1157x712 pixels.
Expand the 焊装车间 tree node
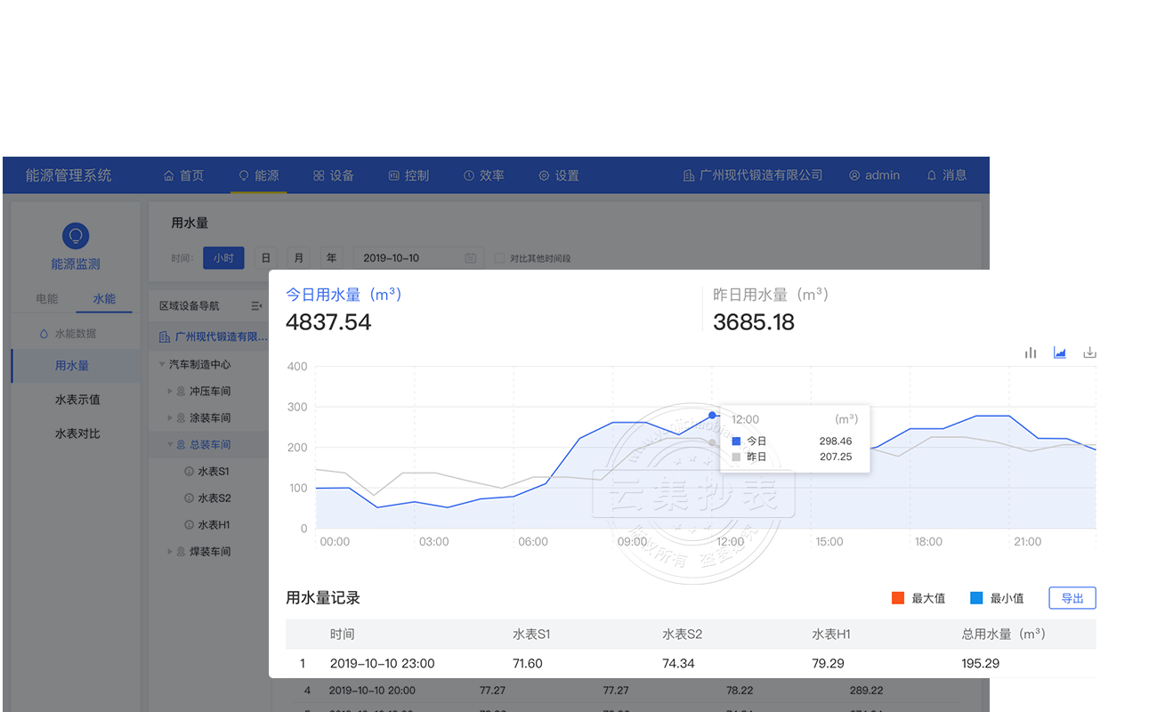[x=170, y=552]
